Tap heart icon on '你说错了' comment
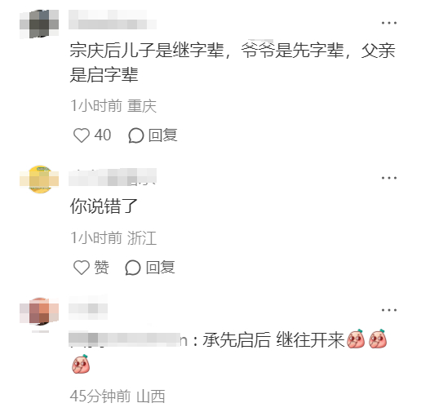 (82, 268)
